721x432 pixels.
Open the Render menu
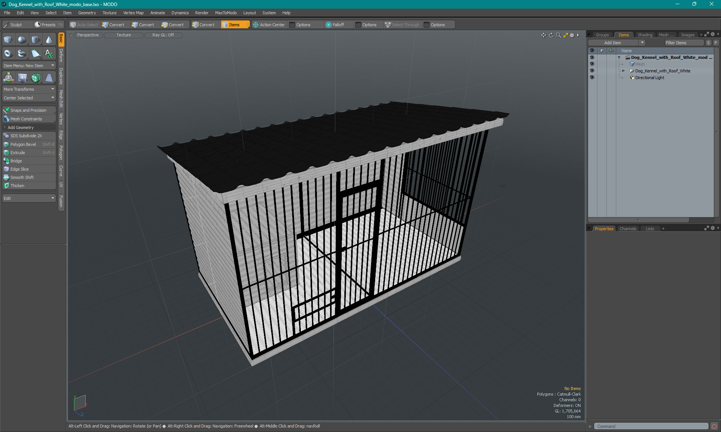(202, 13)
